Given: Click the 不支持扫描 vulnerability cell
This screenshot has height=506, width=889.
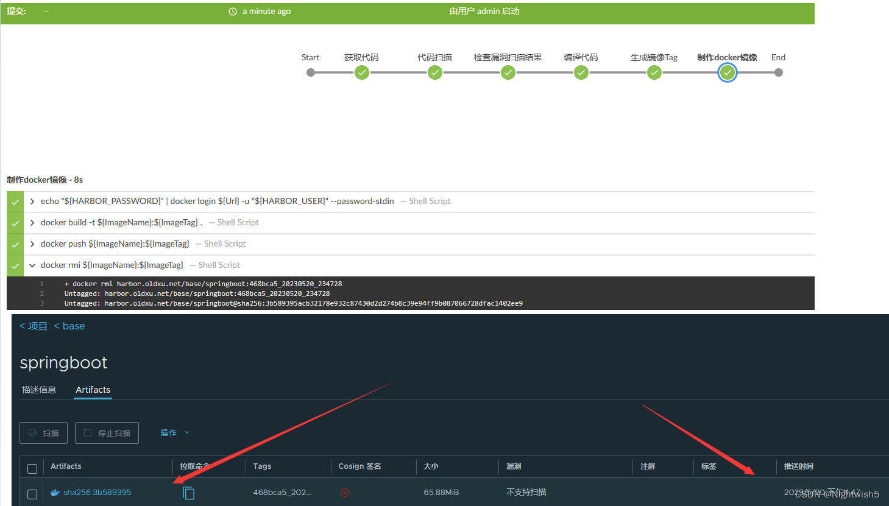Looking at the screenshot, I should (526, 493).
